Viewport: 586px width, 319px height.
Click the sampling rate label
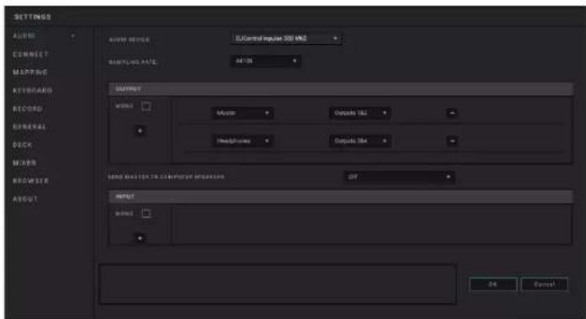point(133,62)
